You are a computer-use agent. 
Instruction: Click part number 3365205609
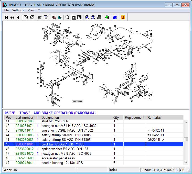[25, 158]
